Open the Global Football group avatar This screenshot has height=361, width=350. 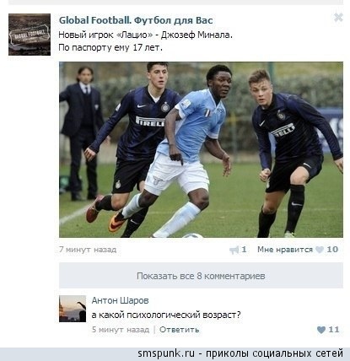30,35
